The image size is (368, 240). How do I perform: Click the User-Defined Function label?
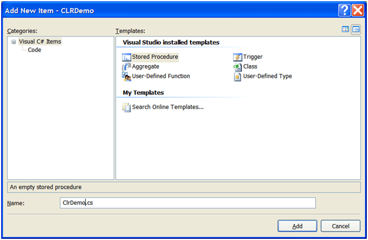pos(161,76)
